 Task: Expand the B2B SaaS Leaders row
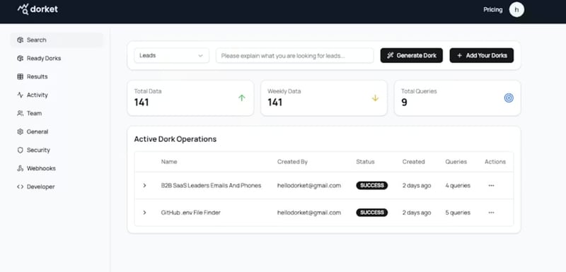(144, 186)
